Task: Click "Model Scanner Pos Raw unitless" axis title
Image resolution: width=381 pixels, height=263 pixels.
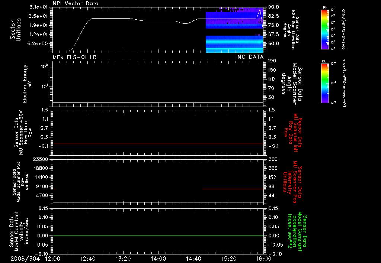Action: 20,182
